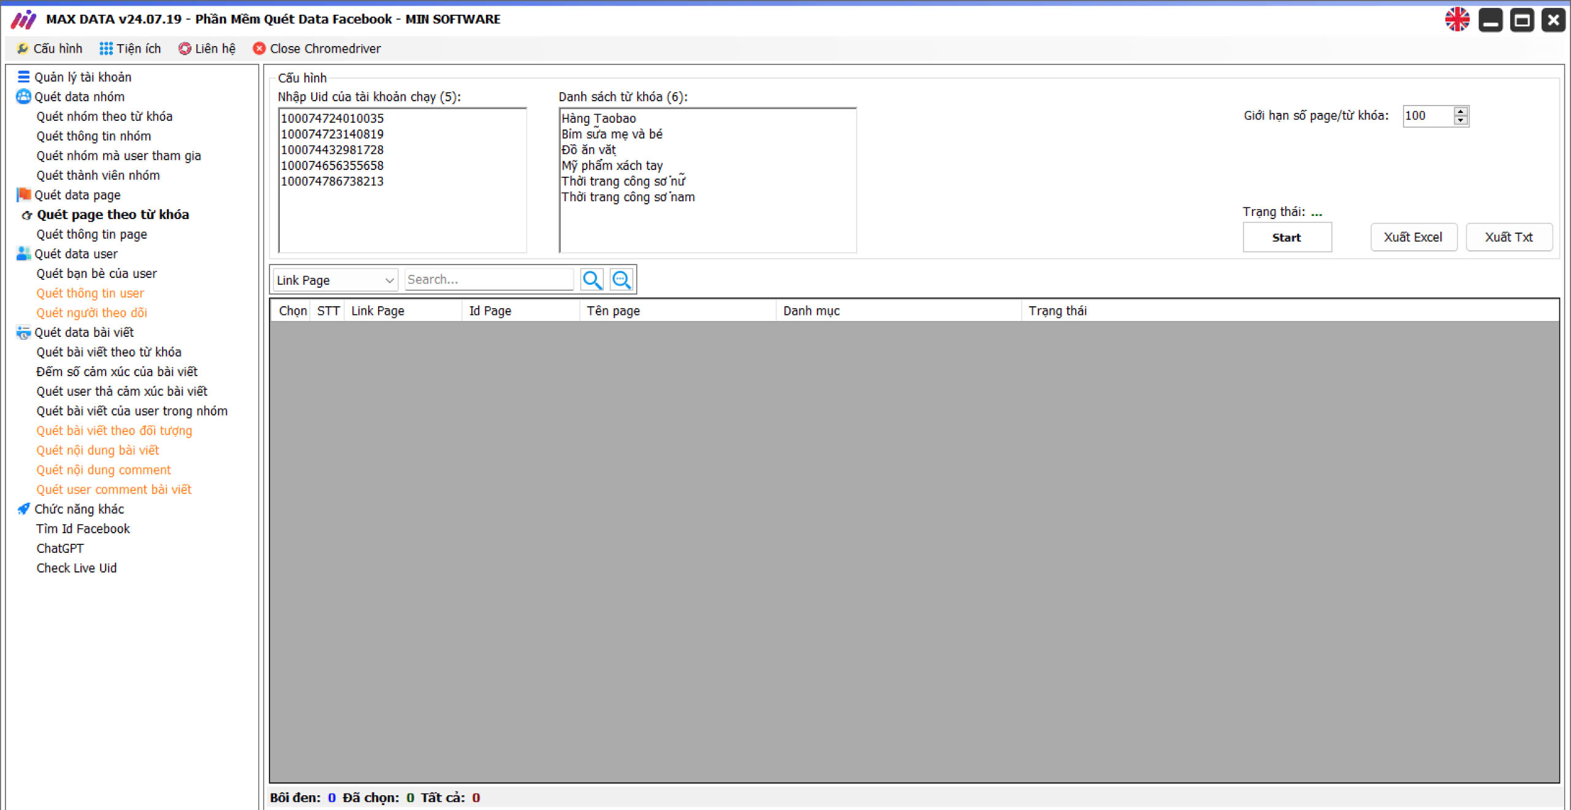Click the Quét data bài viết icon

(x=24, y=331)
